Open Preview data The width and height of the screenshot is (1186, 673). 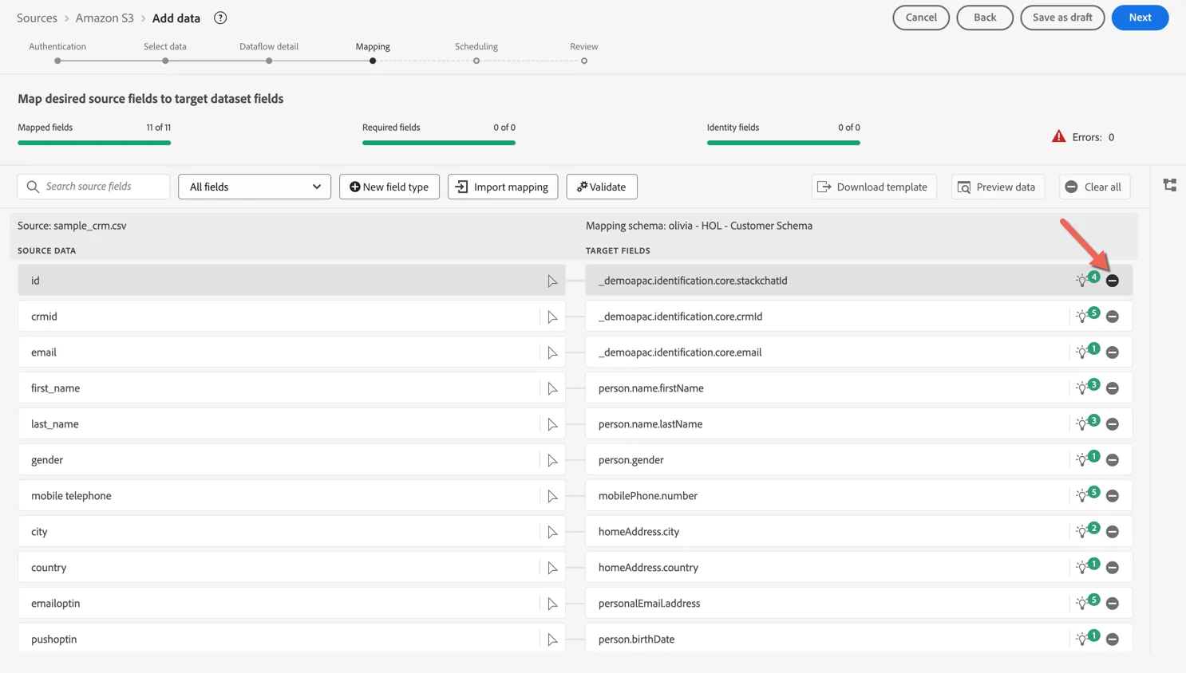tap(998, 187)
